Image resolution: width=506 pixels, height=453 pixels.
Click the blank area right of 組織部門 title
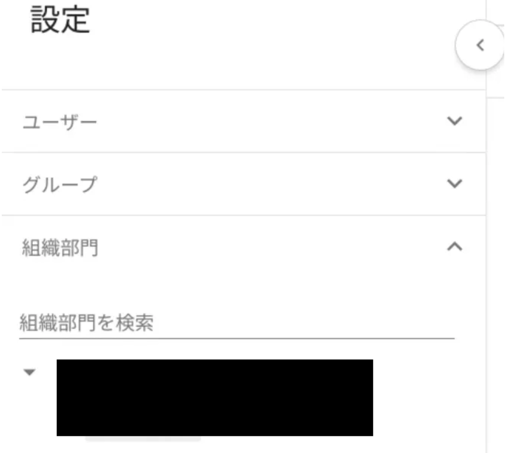(271, 248)
